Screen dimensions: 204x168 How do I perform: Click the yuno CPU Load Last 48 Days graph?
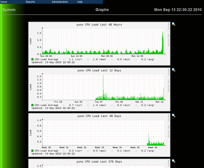pos(99,135)
